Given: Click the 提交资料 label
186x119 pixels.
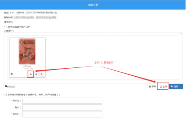Looking at the screenshot, I should [8, 22].
